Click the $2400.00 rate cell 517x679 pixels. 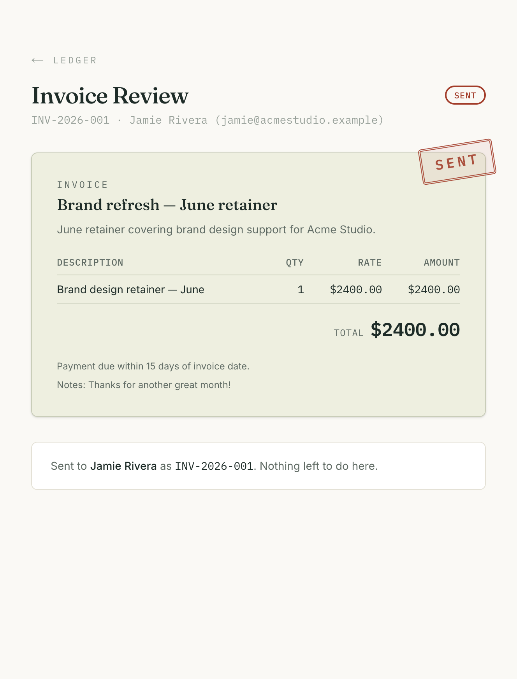356,290
